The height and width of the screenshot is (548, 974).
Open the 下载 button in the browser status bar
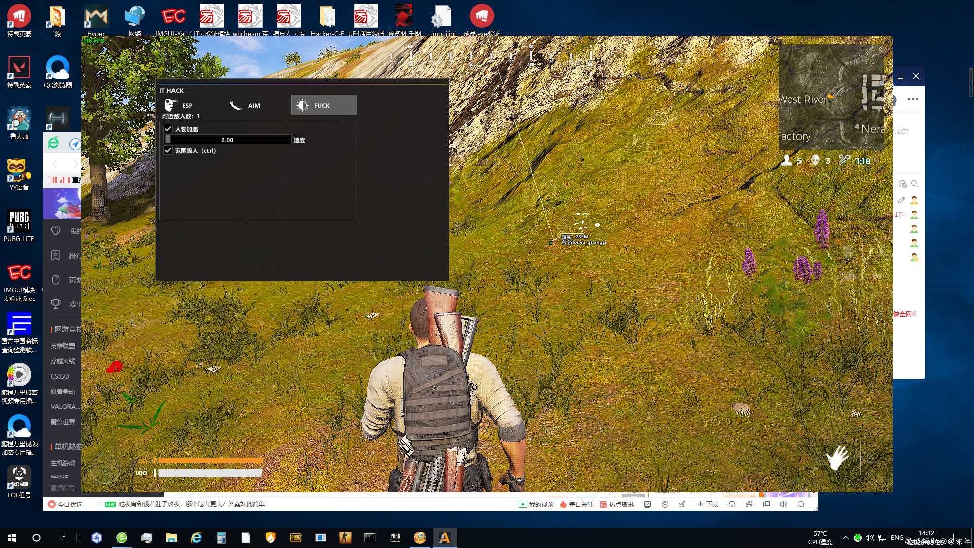point(708,504)
